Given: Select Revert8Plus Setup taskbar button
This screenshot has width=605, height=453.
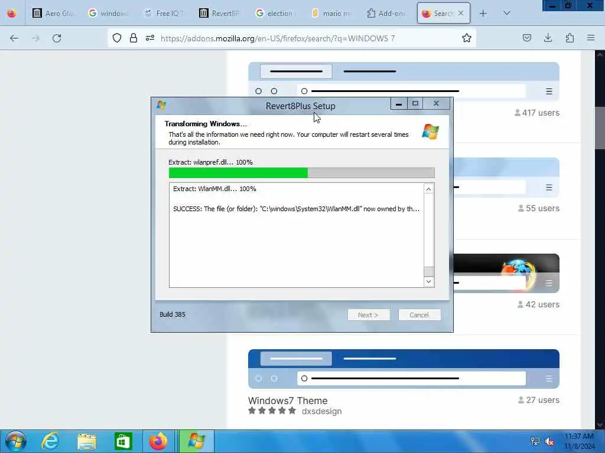Looking at the screenshot, I should 196,441.
